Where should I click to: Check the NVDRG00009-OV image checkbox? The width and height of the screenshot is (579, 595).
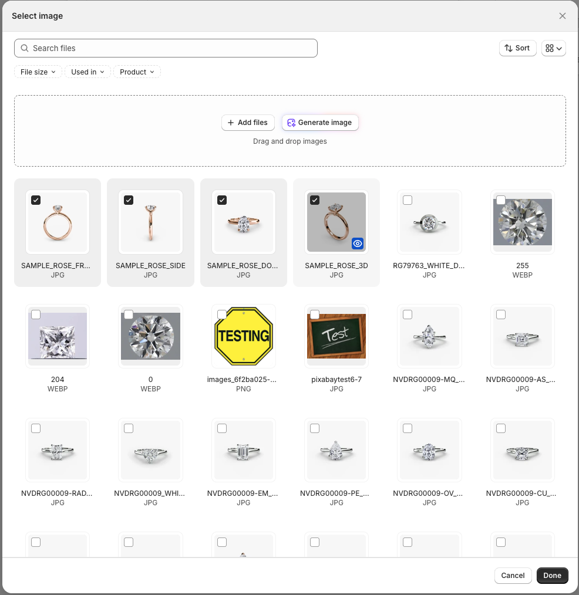point(408,428)
